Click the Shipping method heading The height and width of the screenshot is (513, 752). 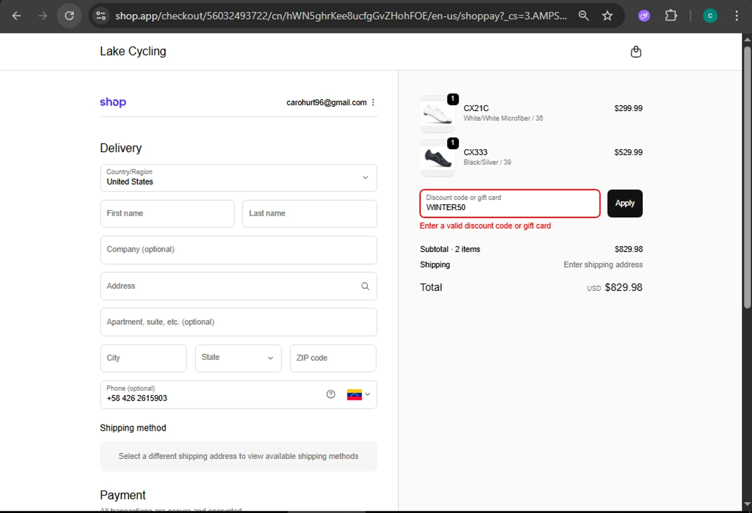[133, 428]
